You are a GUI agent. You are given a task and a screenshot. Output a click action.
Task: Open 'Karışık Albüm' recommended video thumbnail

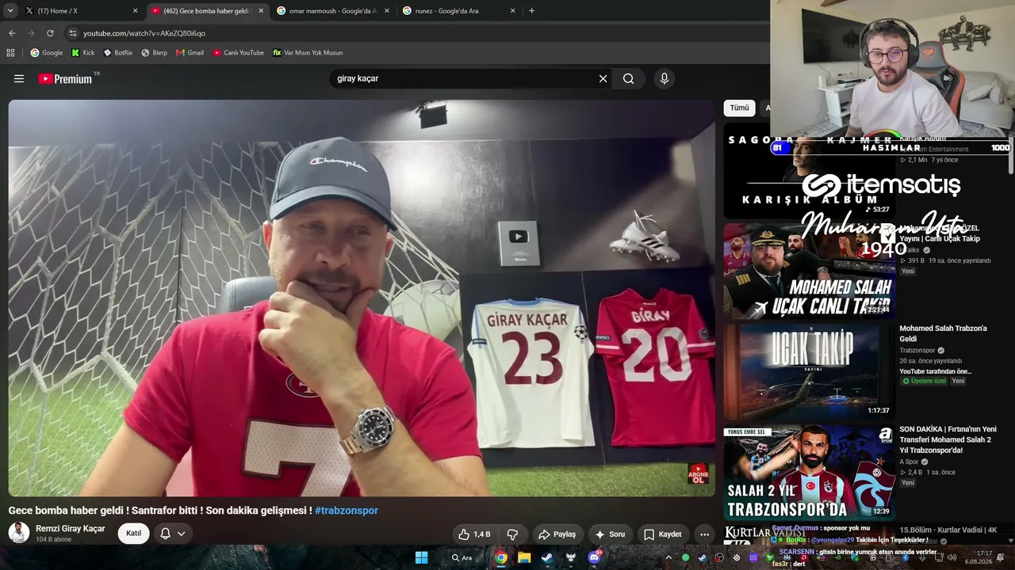click(x=809, y=170)
